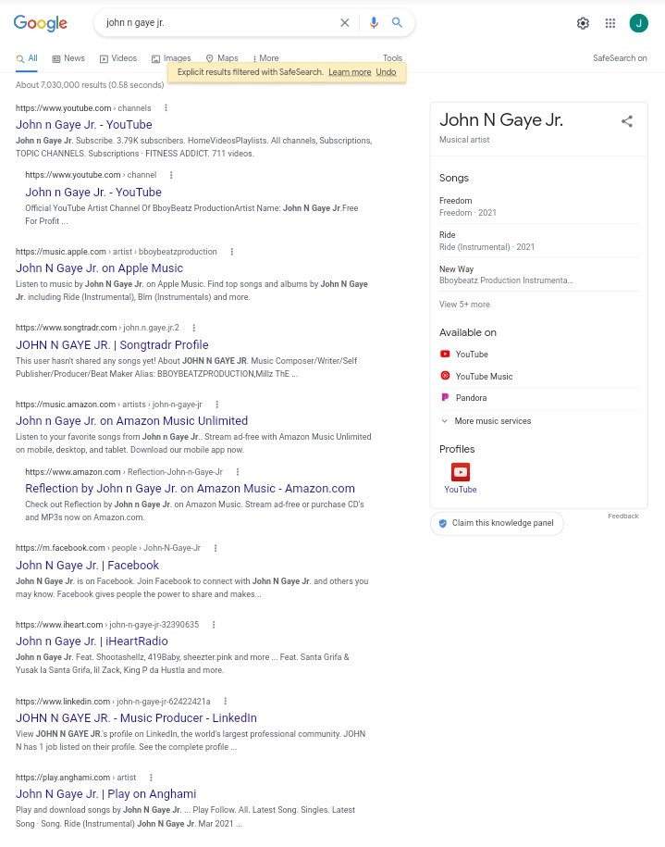Open the three-dot menu beside the play.anghami.com result

tap(151, 778)
